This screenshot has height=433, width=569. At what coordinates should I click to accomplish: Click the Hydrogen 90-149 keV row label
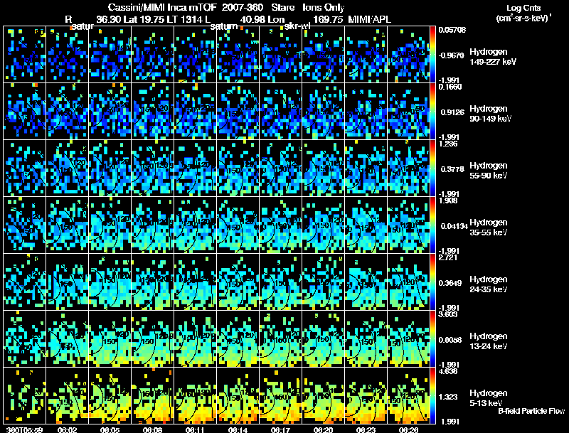coord(490,114)
